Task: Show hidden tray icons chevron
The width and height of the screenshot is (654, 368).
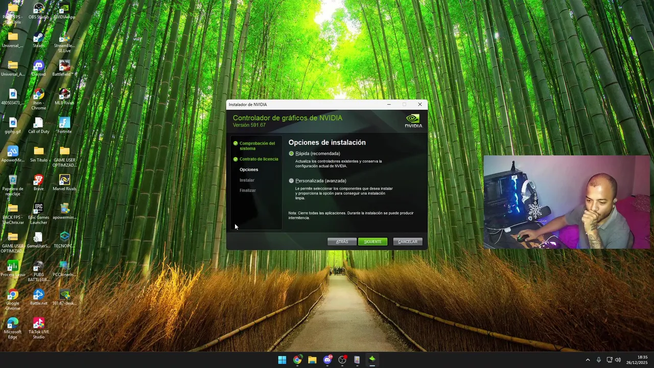Action: [x=588, y=360]
